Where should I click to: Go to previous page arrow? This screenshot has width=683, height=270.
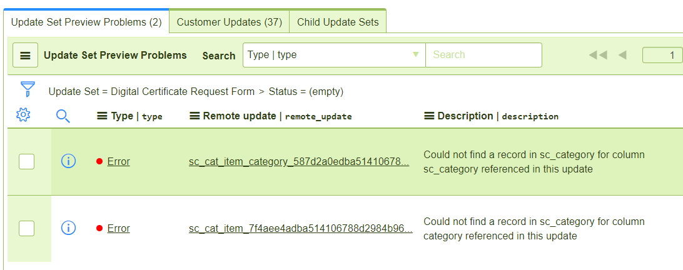pyautogui.click(x=622, y=56)
